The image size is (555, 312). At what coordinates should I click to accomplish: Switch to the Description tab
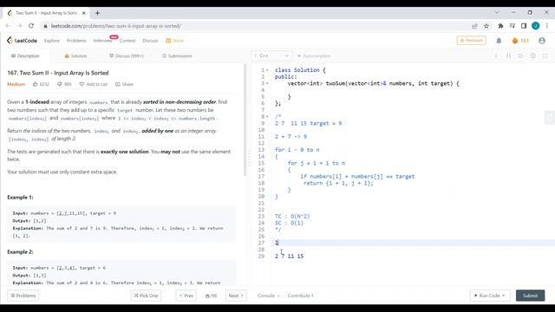point(25,55)
